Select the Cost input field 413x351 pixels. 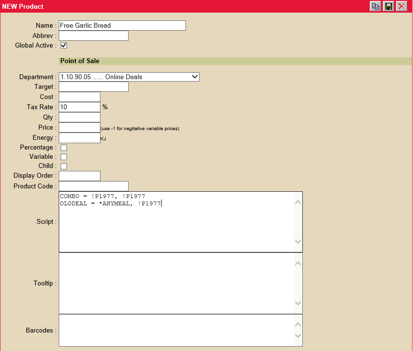(x=80, y=97)
